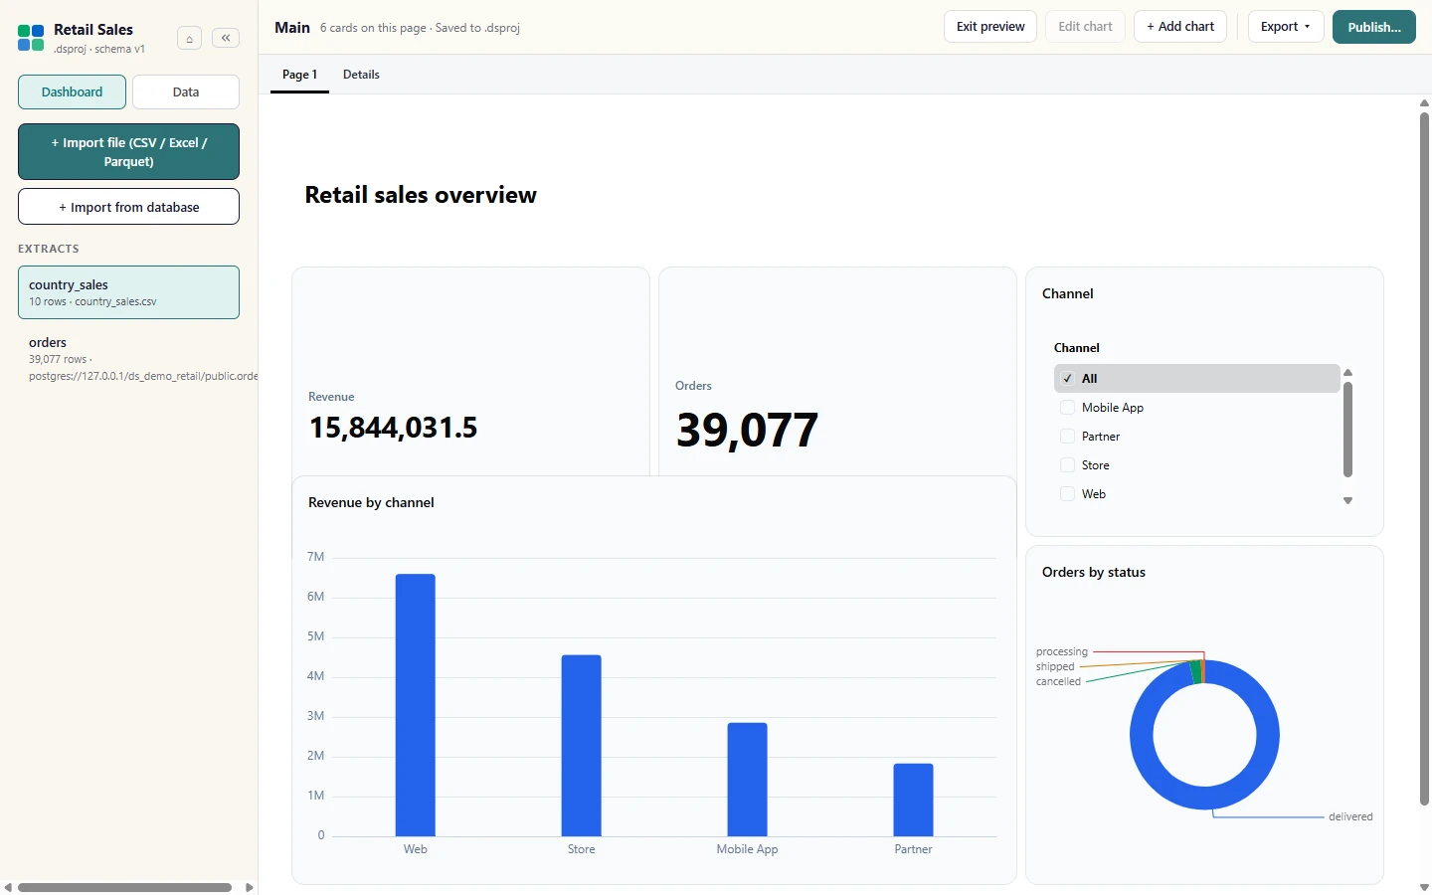Open the Details tab

[361, 75]
